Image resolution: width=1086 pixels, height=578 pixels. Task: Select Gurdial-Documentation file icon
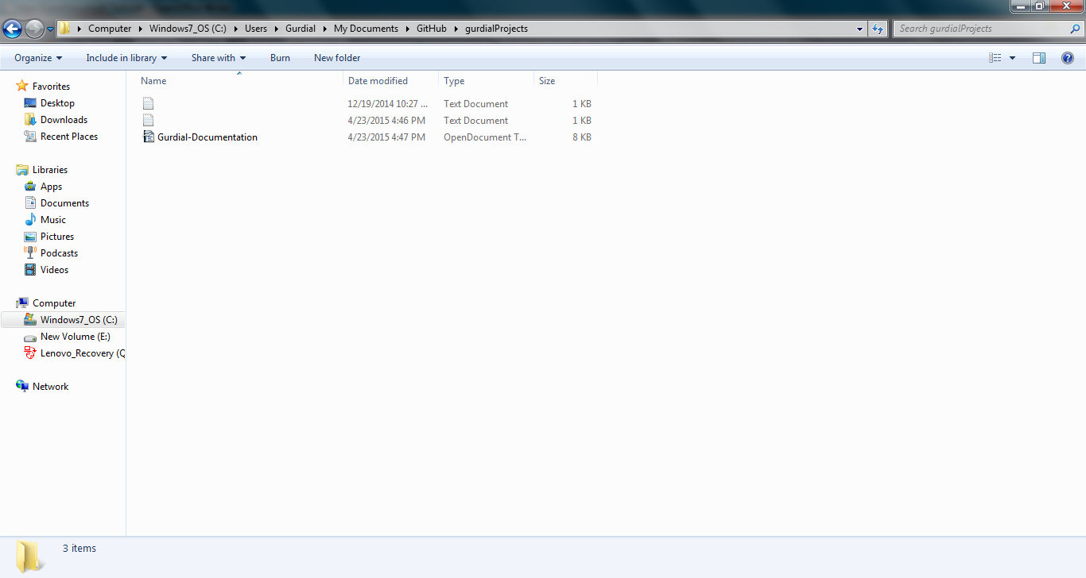[148, 137]
